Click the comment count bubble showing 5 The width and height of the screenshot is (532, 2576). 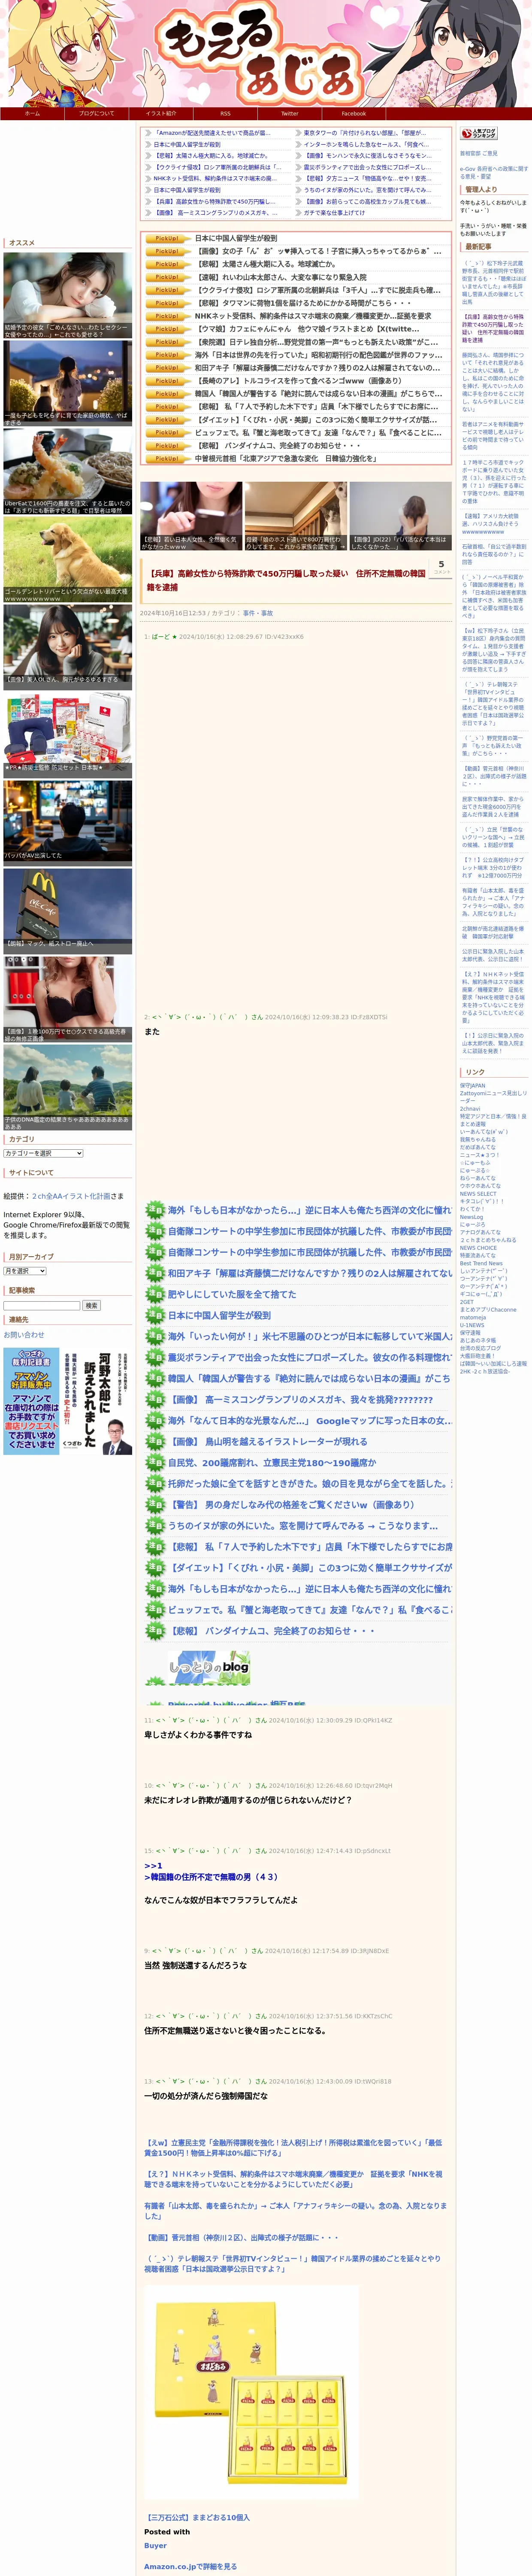441,567
